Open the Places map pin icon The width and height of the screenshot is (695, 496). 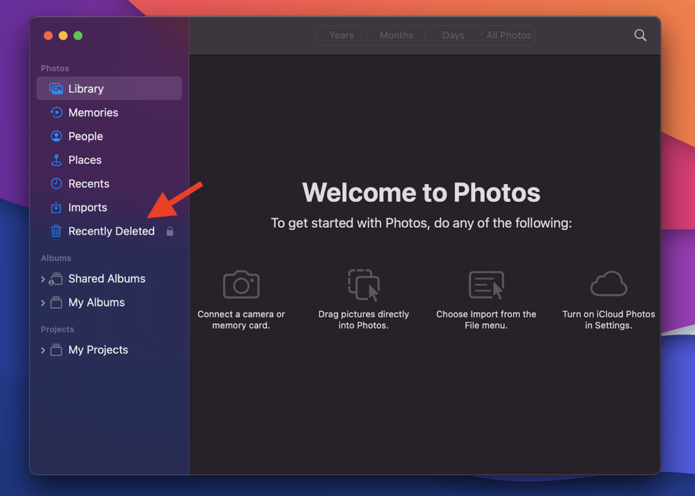tap(56, 160)
